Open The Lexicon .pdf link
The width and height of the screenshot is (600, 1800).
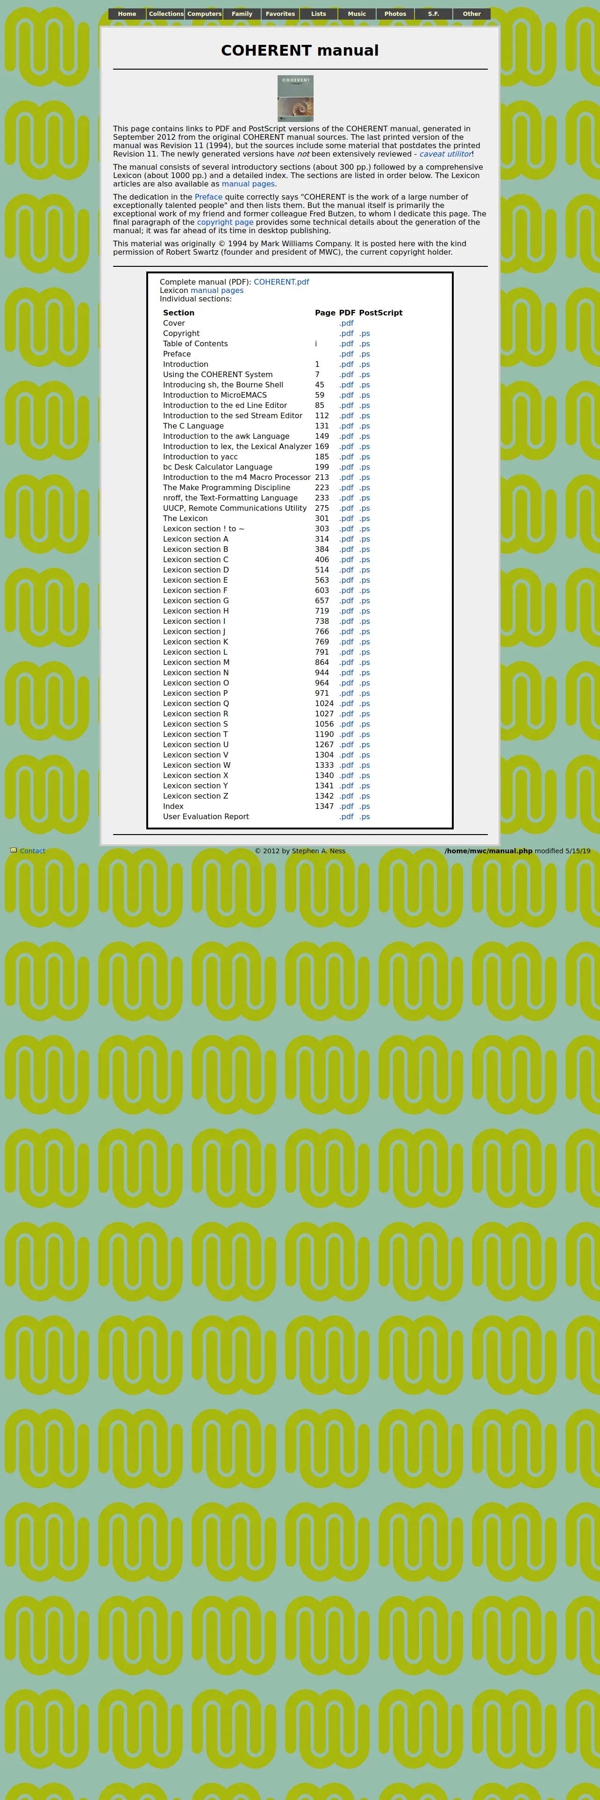pyautogui.click(x=346, y=519)
